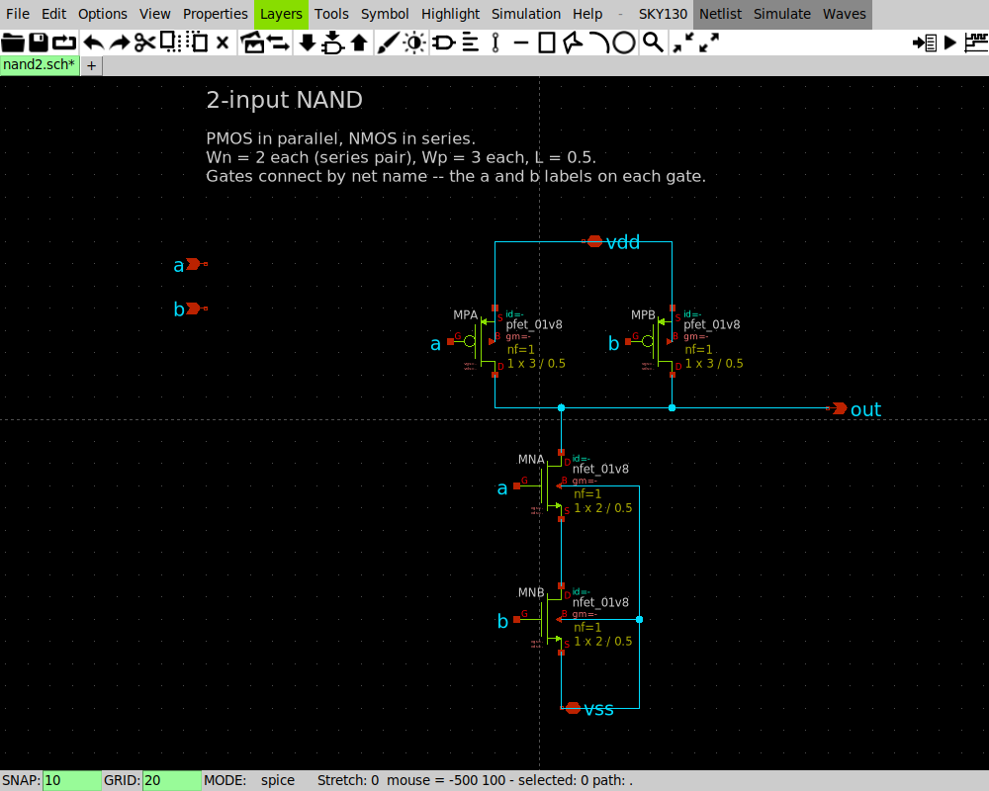Select the standalone input pin b
Screen dimensions: 989x791
click(198, 308)
